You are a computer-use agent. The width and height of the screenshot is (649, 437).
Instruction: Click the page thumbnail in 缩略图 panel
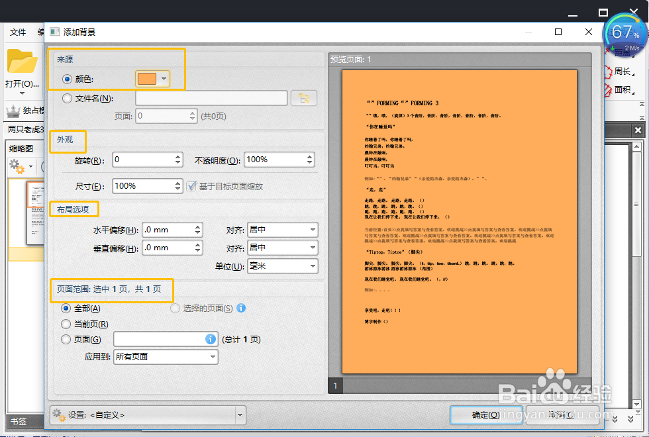(x=35, y=213)
